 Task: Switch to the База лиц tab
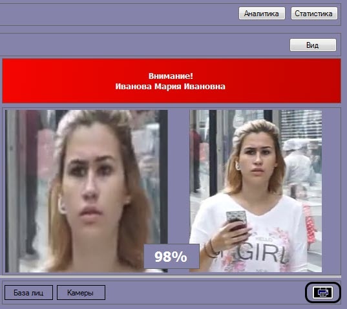[x=28, y=293]
